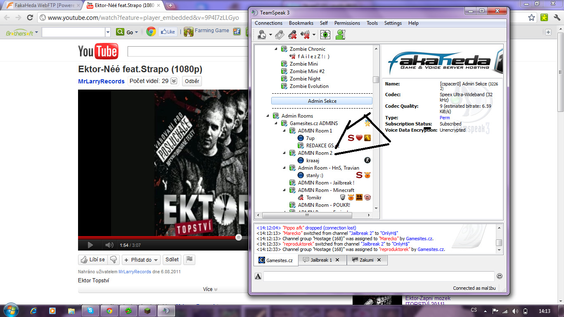Toggle the mute speakers toolbar icon
Image resolution: width=564 pixels, height=317 pixels.
(x=306, y=35)
